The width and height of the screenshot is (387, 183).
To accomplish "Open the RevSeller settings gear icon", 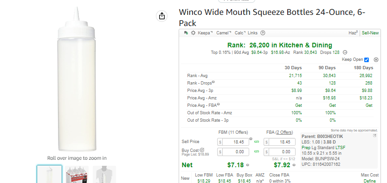I will pos(193,33).
